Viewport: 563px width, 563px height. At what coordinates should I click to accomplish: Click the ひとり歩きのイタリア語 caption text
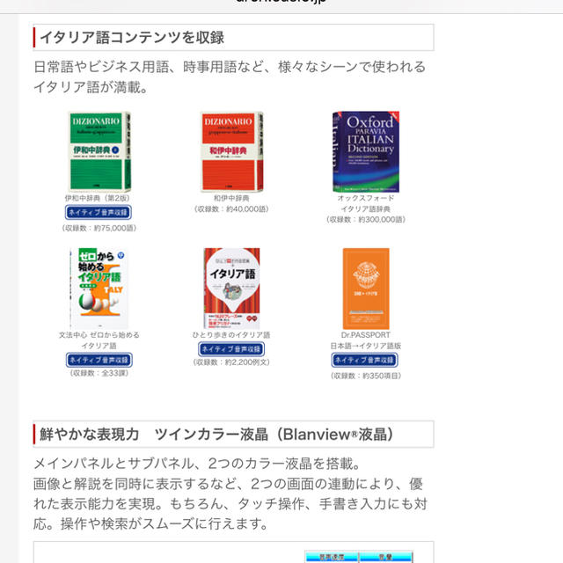[x=231, y=334]
